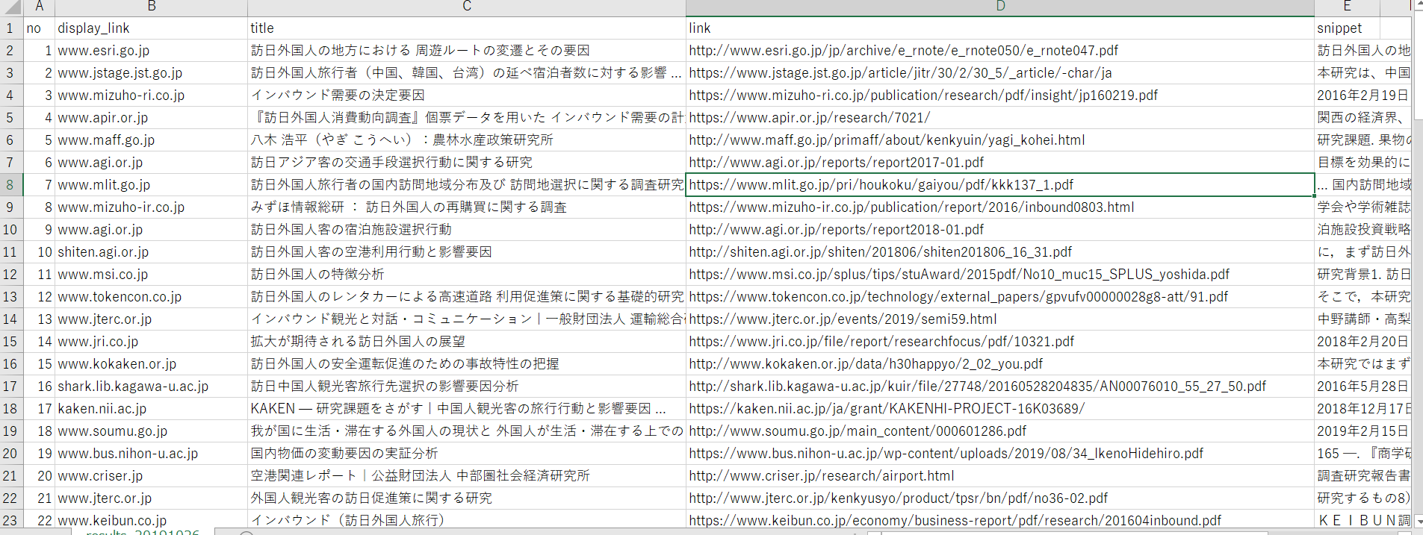Click the jstage.jst.go.jp article link cell

(1000, 73)
